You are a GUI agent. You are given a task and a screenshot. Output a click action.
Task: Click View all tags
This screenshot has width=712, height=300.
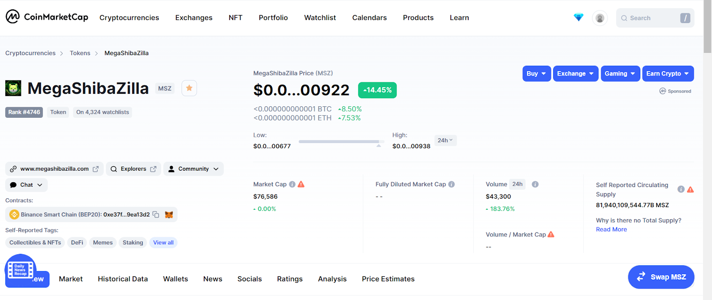163,243
